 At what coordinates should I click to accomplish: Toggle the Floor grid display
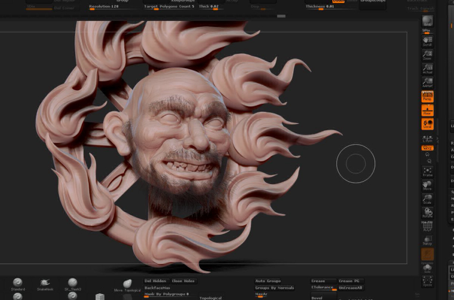click(427, 111)
